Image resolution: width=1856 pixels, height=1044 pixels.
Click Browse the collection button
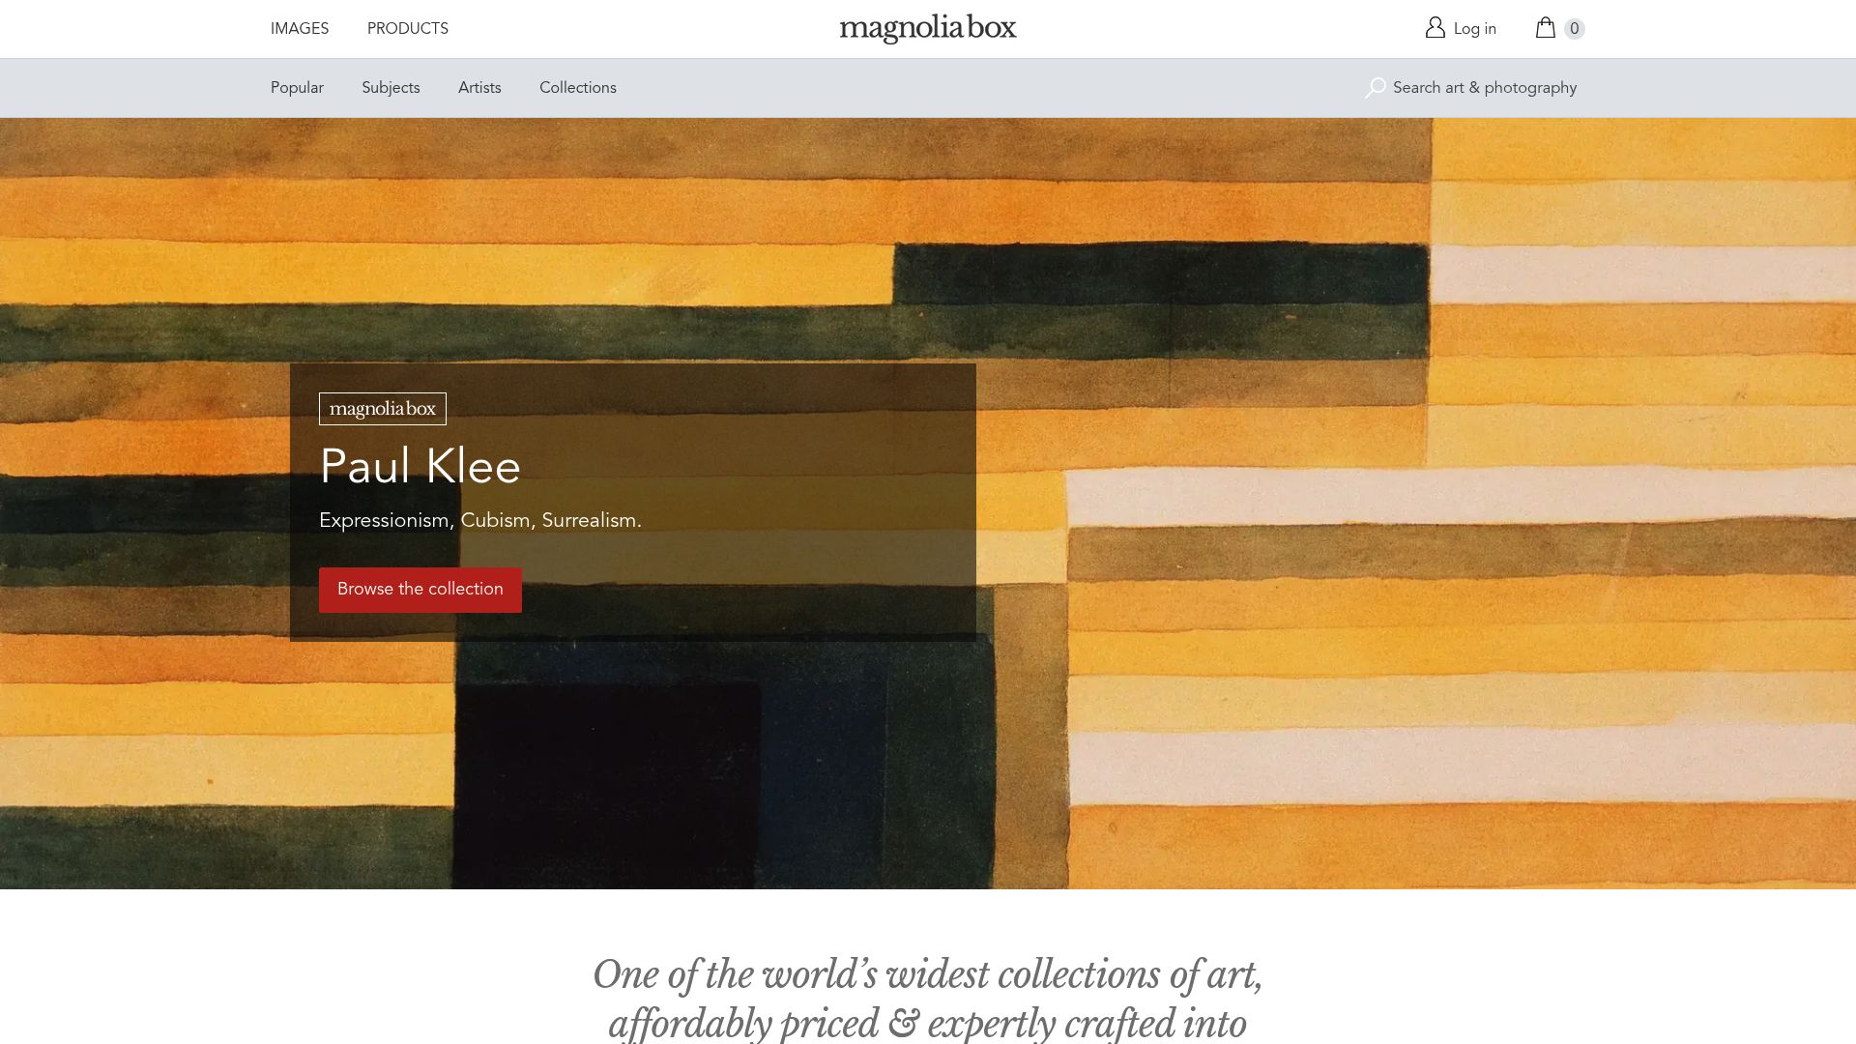420,590
